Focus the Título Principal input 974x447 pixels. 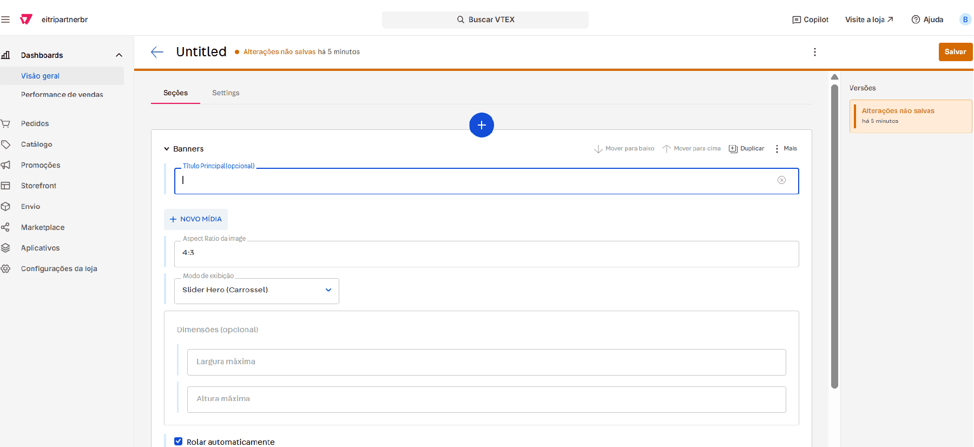pyautogui.click(x=486, y=181)
